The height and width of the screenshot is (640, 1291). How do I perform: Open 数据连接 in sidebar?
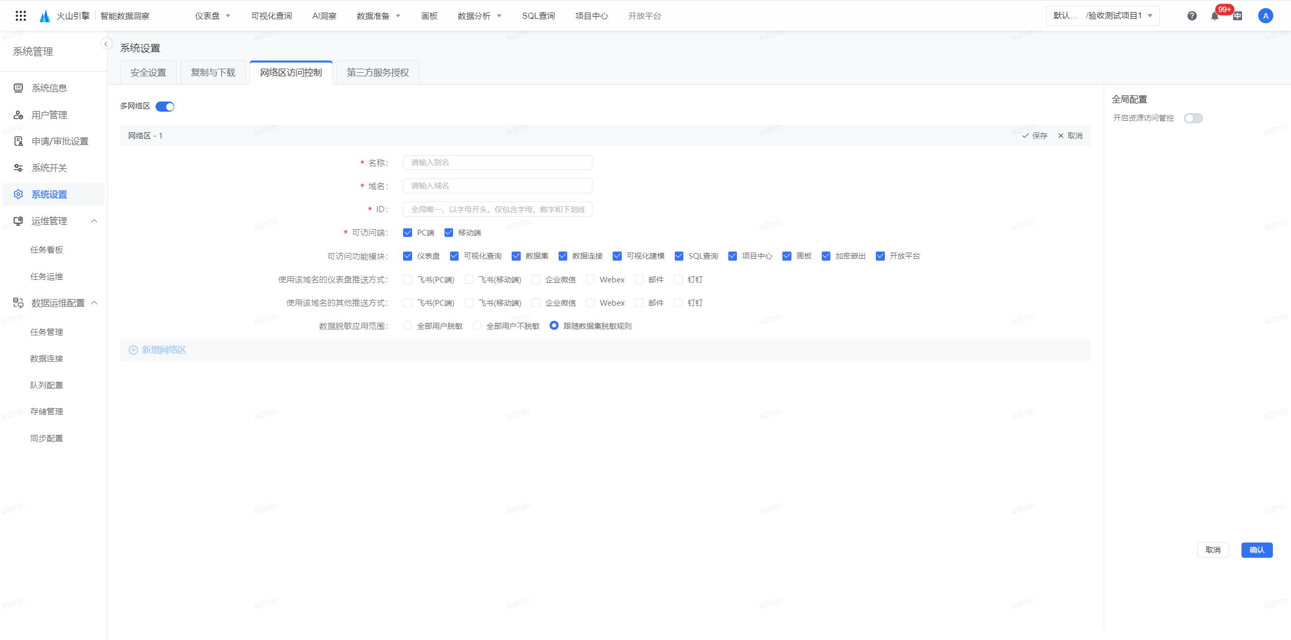point(46,358)
